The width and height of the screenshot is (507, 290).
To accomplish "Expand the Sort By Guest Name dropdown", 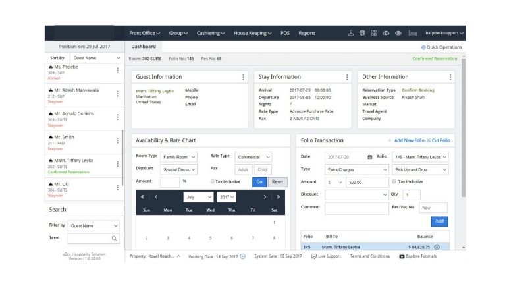I will [97, 58].
